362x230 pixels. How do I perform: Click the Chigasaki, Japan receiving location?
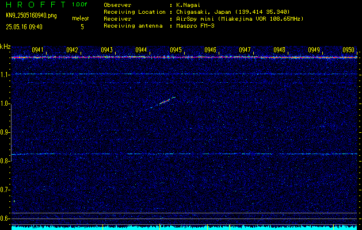click(233, 12)
